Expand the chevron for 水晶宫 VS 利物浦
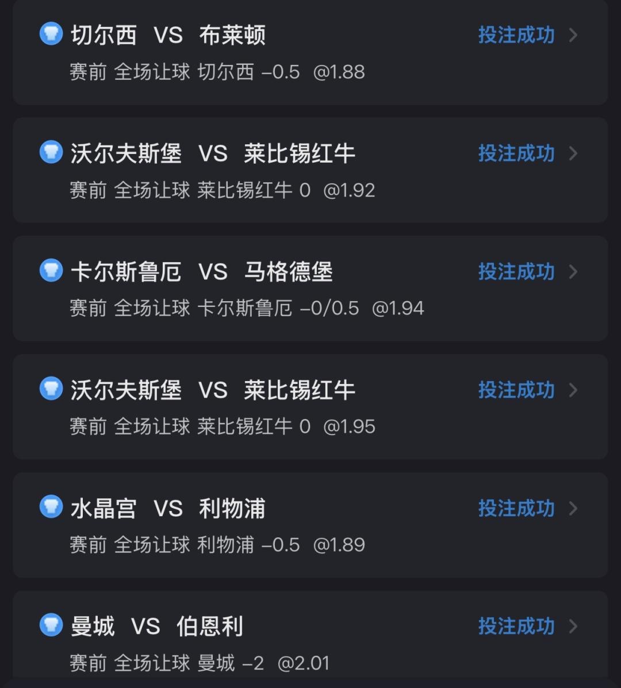 (x=573, y=509)
